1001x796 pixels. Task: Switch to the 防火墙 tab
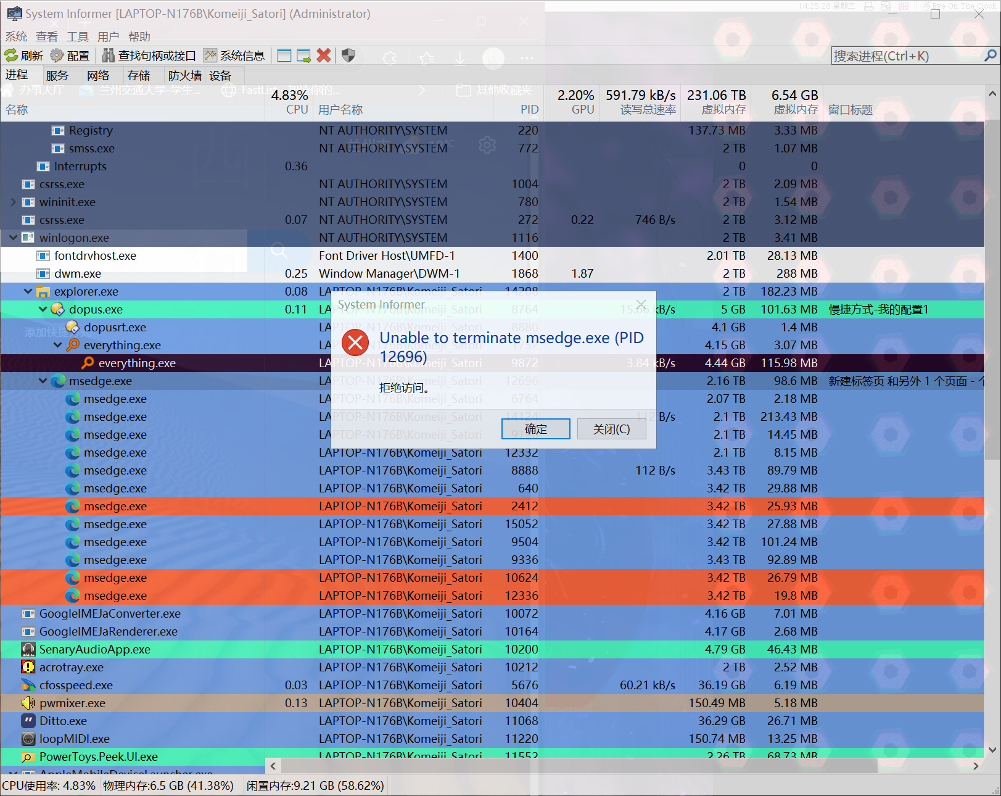point(185,75)
